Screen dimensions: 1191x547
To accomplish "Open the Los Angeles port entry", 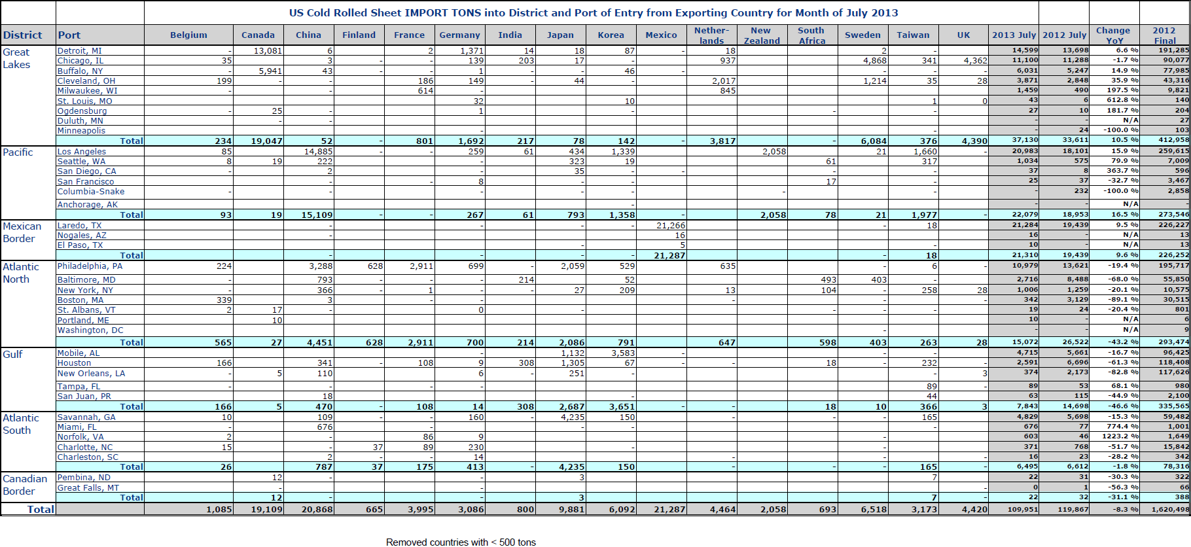I will point(81,151).
